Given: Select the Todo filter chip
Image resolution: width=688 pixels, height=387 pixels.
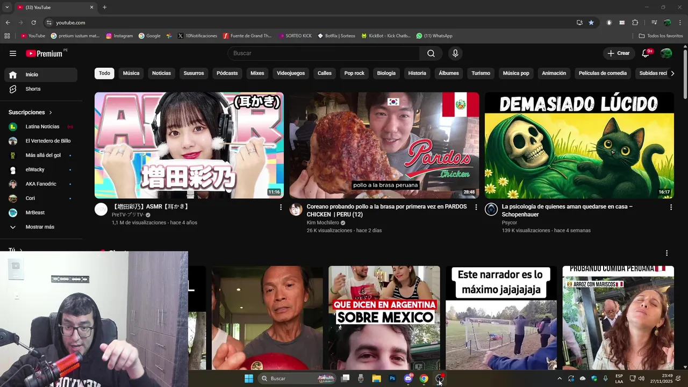Looking at the screenshot, I should pos(104,73).
